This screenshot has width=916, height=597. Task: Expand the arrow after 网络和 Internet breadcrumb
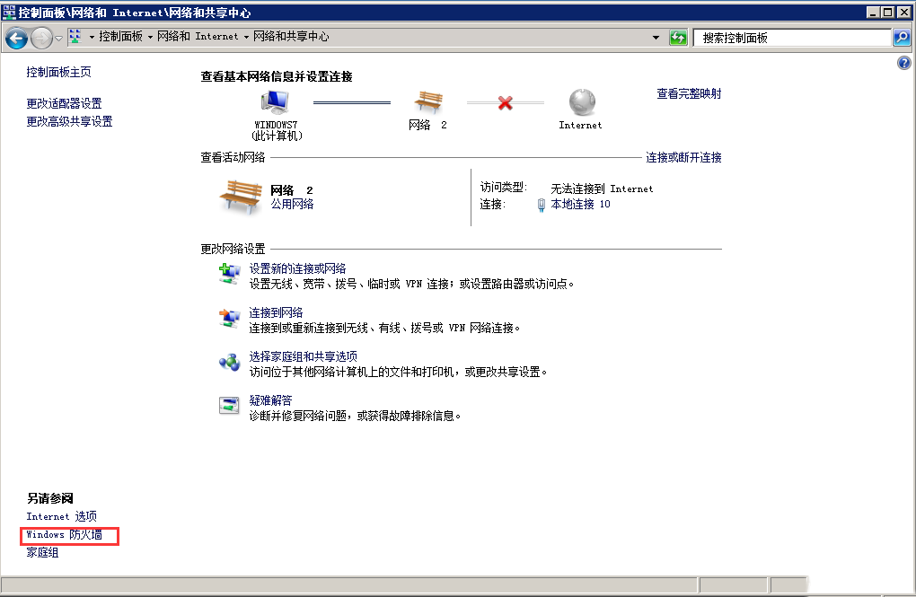pos(246,38)
